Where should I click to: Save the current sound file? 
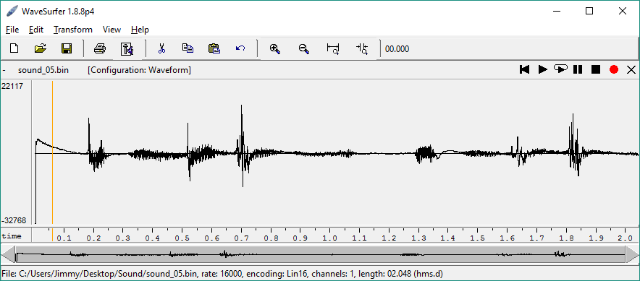pyautogui.click(x=66, y=49)
